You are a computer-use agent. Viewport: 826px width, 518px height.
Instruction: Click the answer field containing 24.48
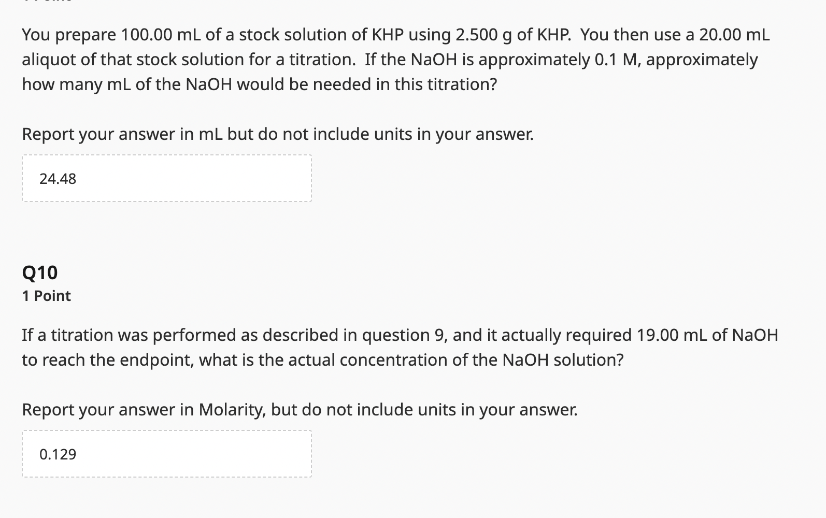coord(166,178)
